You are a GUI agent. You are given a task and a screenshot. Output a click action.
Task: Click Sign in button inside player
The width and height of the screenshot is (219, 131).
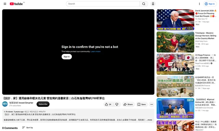pos(67,57)
